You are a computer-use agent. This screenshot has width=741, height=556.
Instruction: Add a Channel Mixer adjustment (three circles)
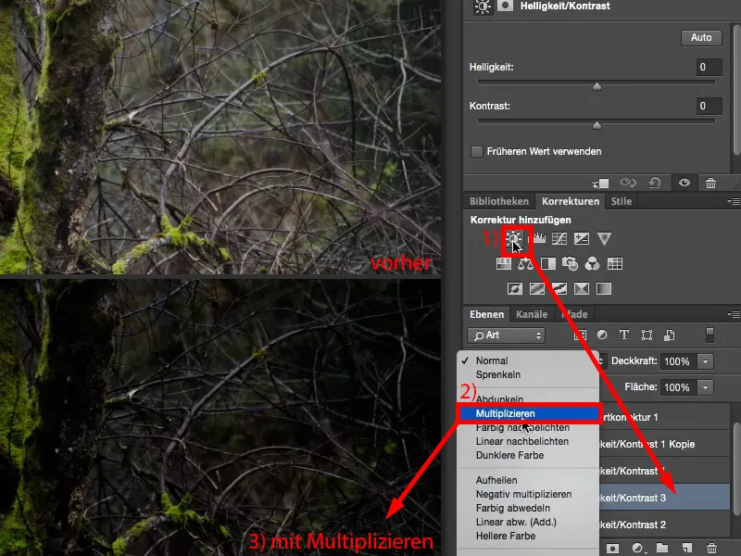592,263
